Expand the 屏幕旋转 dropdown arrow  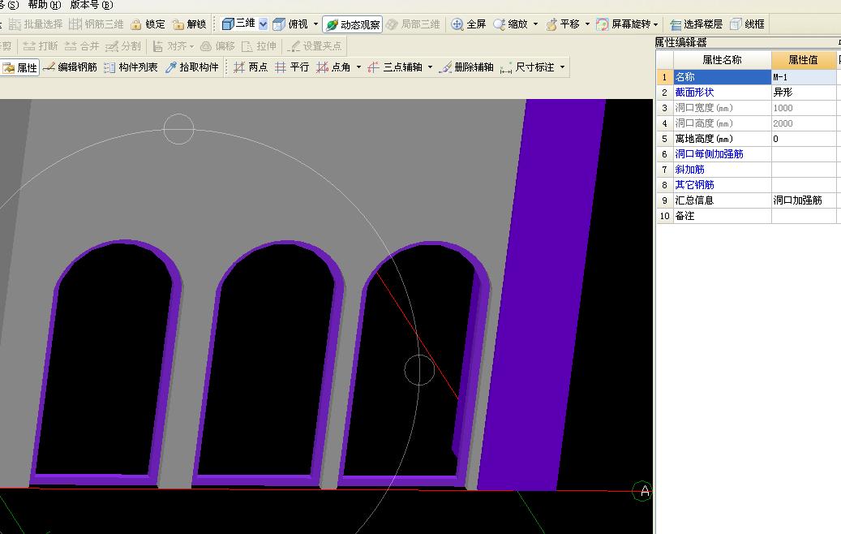pos(655,24)
